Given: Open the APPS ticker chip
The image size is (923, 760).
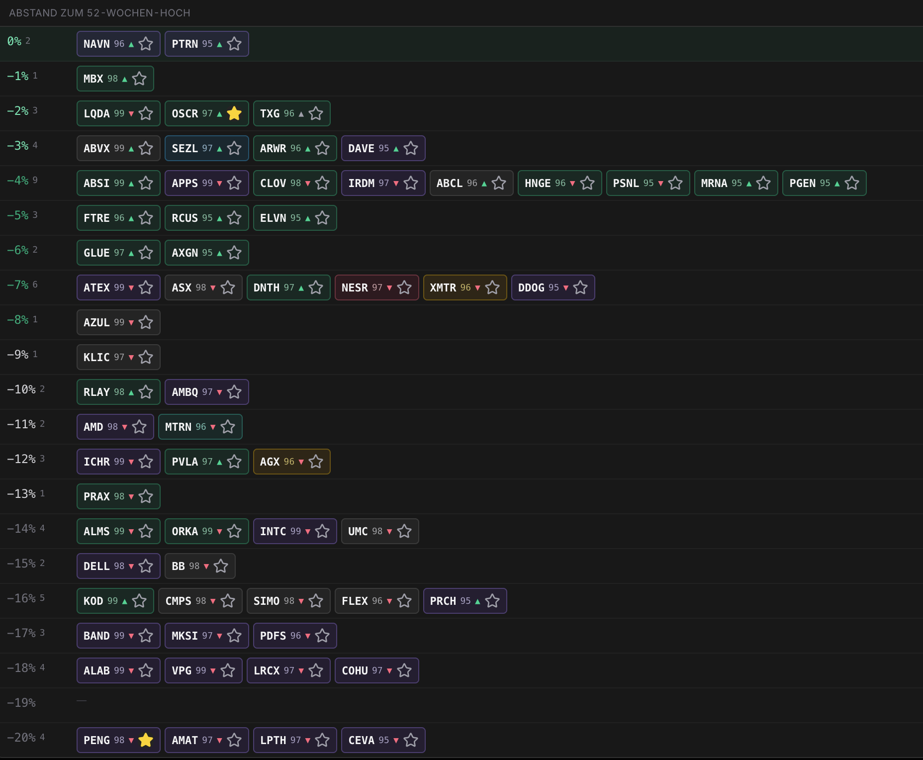Looking at the screenshot, I should click(x=207, y=183).
